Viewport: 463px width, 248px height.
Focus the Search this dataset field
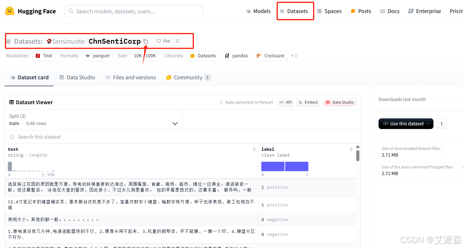point(183,137)
